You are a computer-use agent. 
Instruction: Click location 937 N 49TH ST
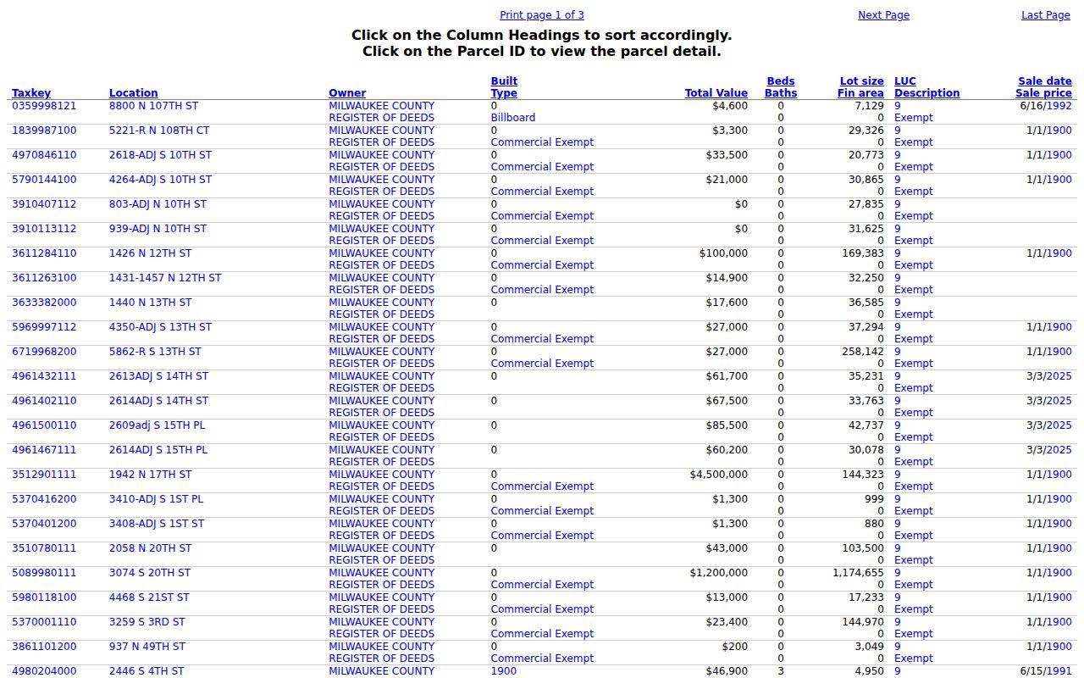coord(147,647)
